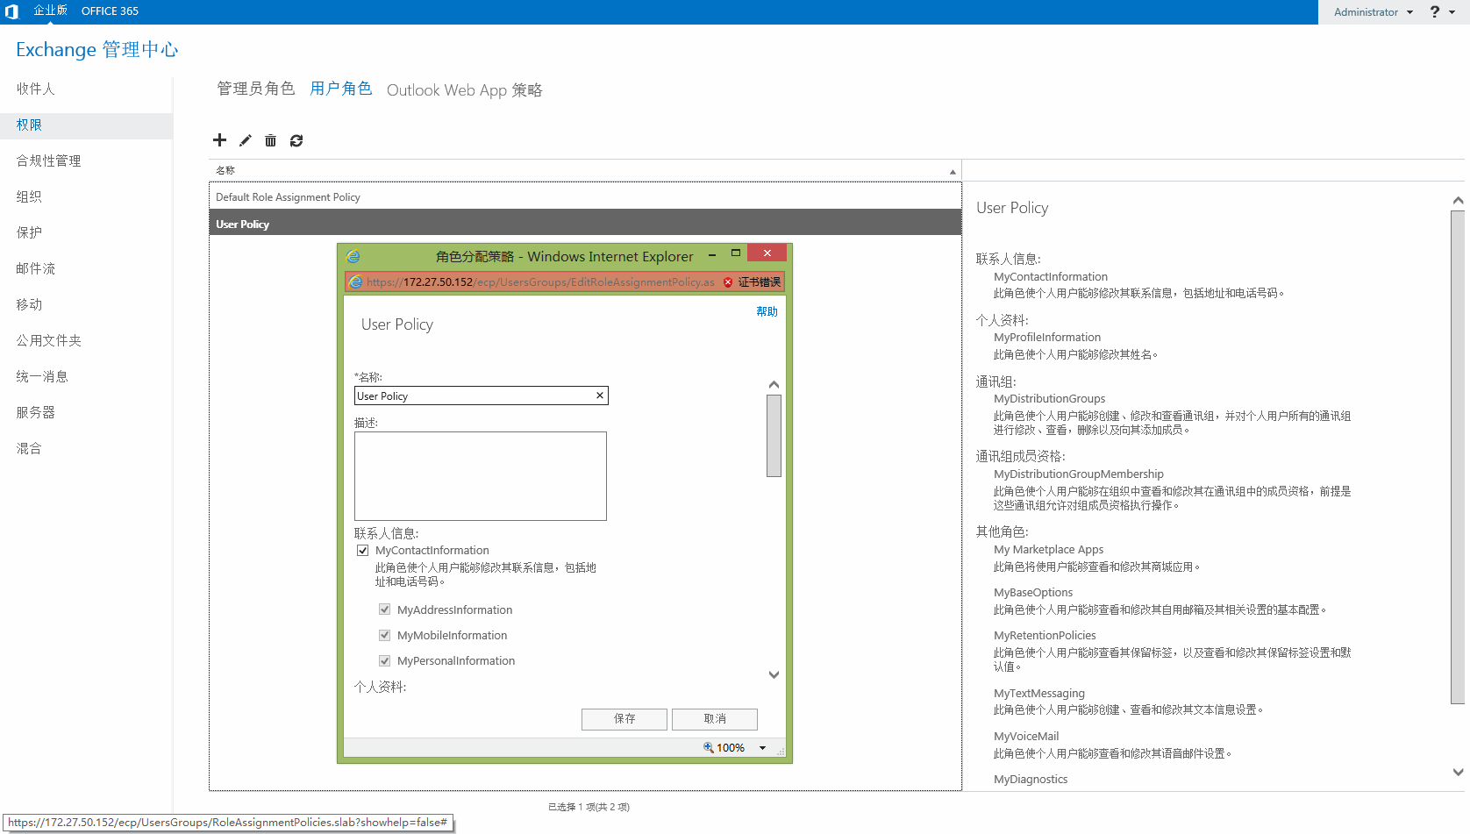Open 保护 in left navigation
The width and height of the screenshot is (1470, 834).
(29, 232)
